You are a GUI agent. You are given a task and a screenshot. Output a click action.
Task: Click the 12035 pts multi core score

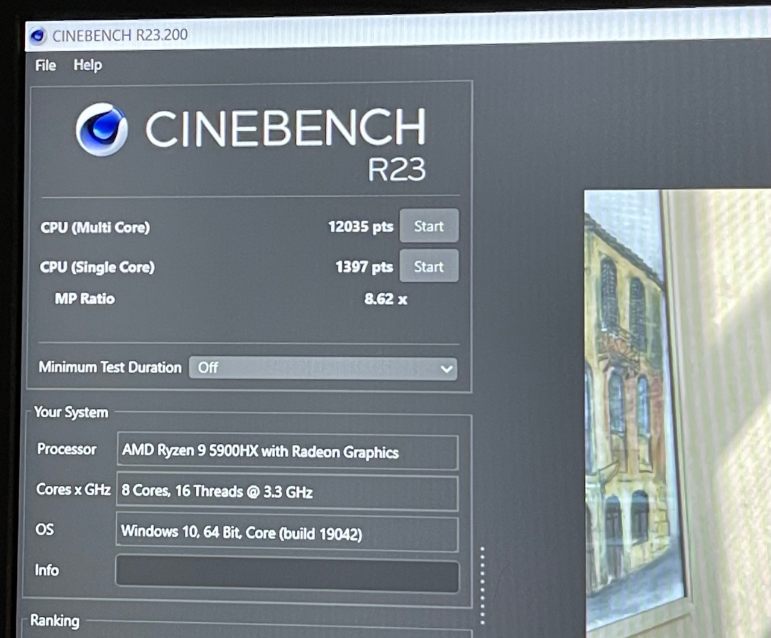point(360,227)
